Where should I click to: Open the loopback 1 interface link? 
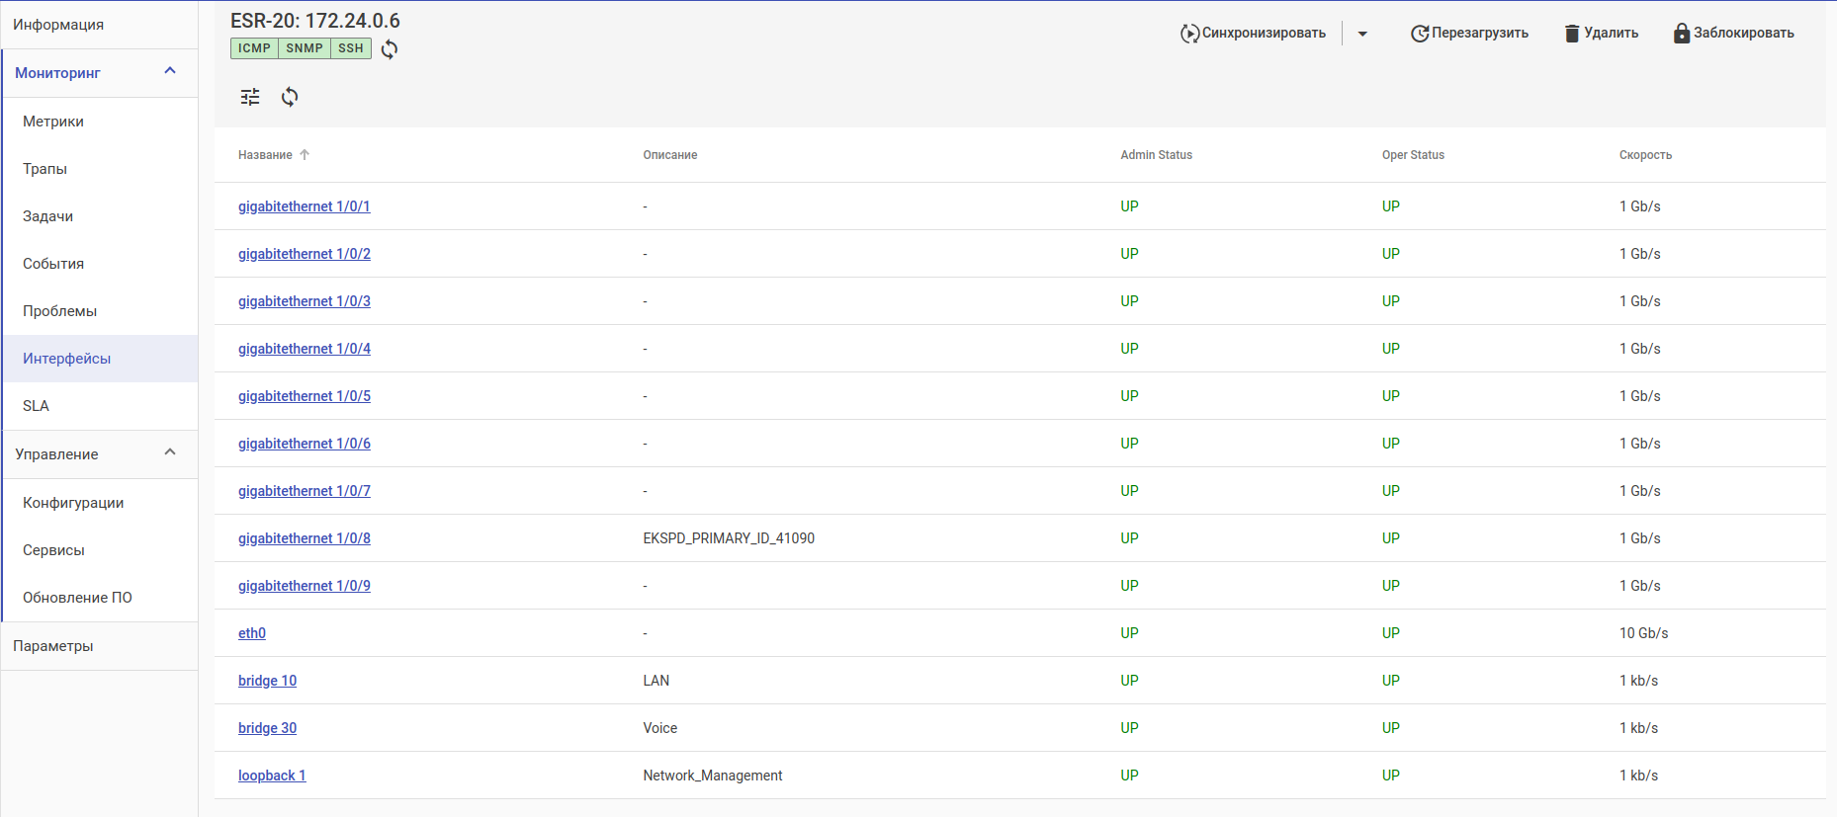[x=272, y=776]
